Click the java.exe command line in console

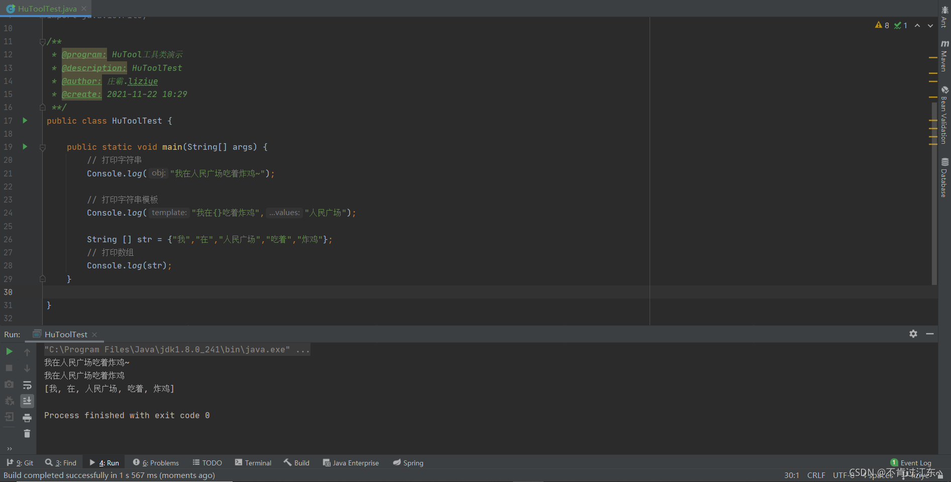click(177, 349)
